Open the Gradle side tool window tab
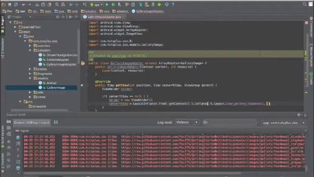The height and width of the screenshot is (177, 314). click(x=312, y=78)
